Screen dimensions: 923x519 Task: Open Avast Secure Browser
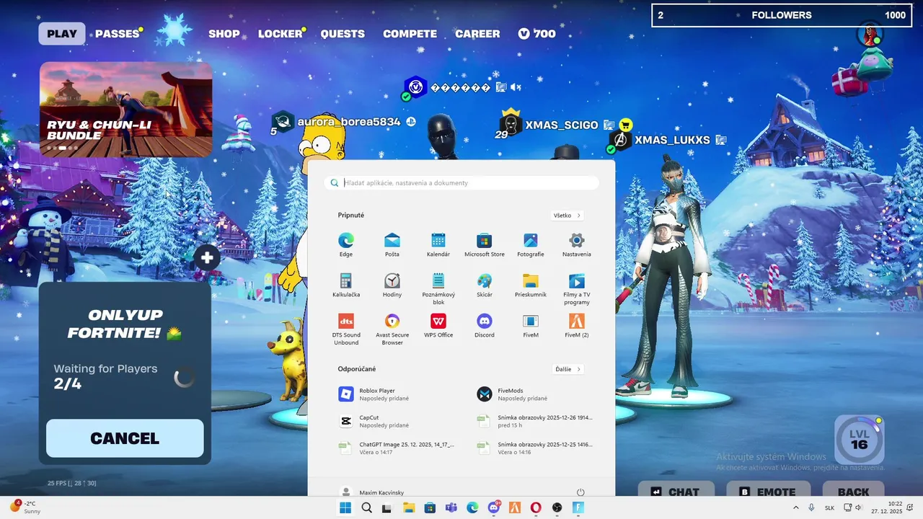pos(392,329)
